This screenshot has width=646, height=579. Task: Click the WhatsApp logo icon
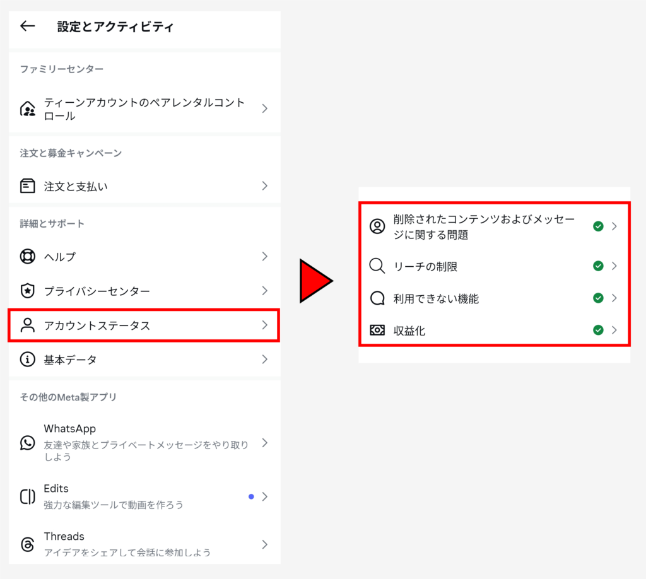pos(28,443)
